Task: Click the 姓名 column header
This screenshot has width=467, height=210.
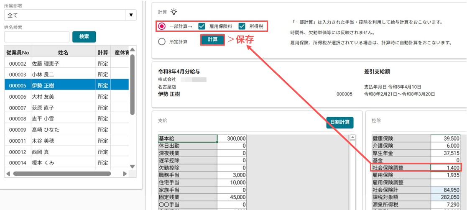Action: [x=64, y=53]
